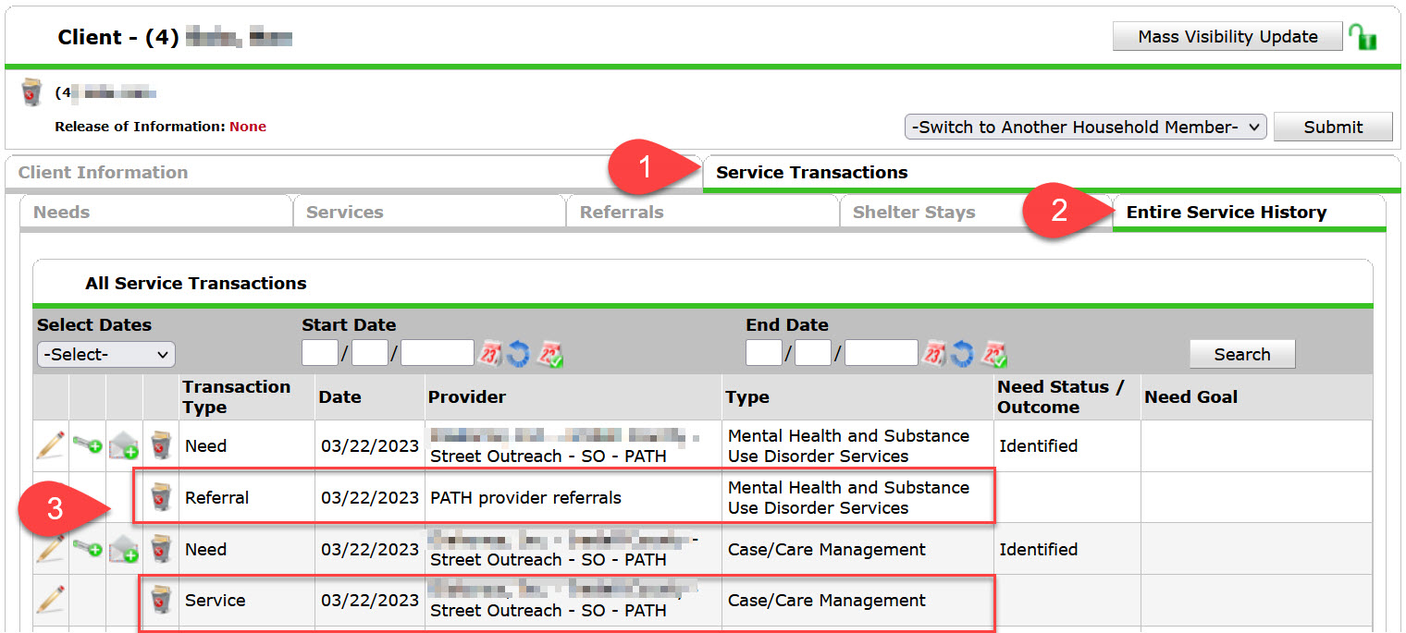The height and width of the screenshot is (633, 1406).
Task: Click the Start Date day field
Action: click(370, 353)
